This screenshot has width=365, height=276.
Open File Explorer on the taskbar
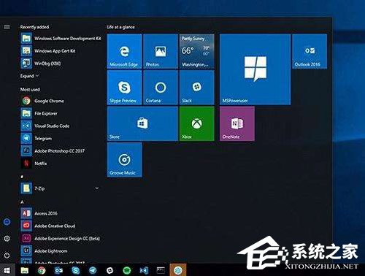[25, 270]
